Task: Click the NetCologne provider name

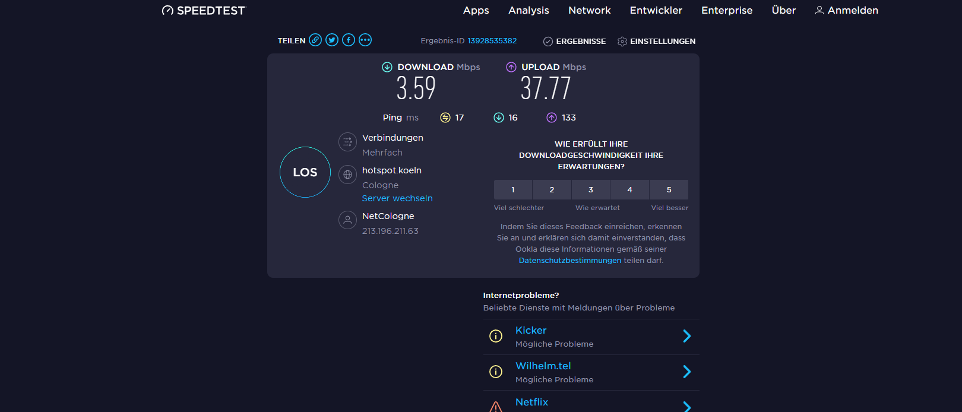Action: point(388,216)
